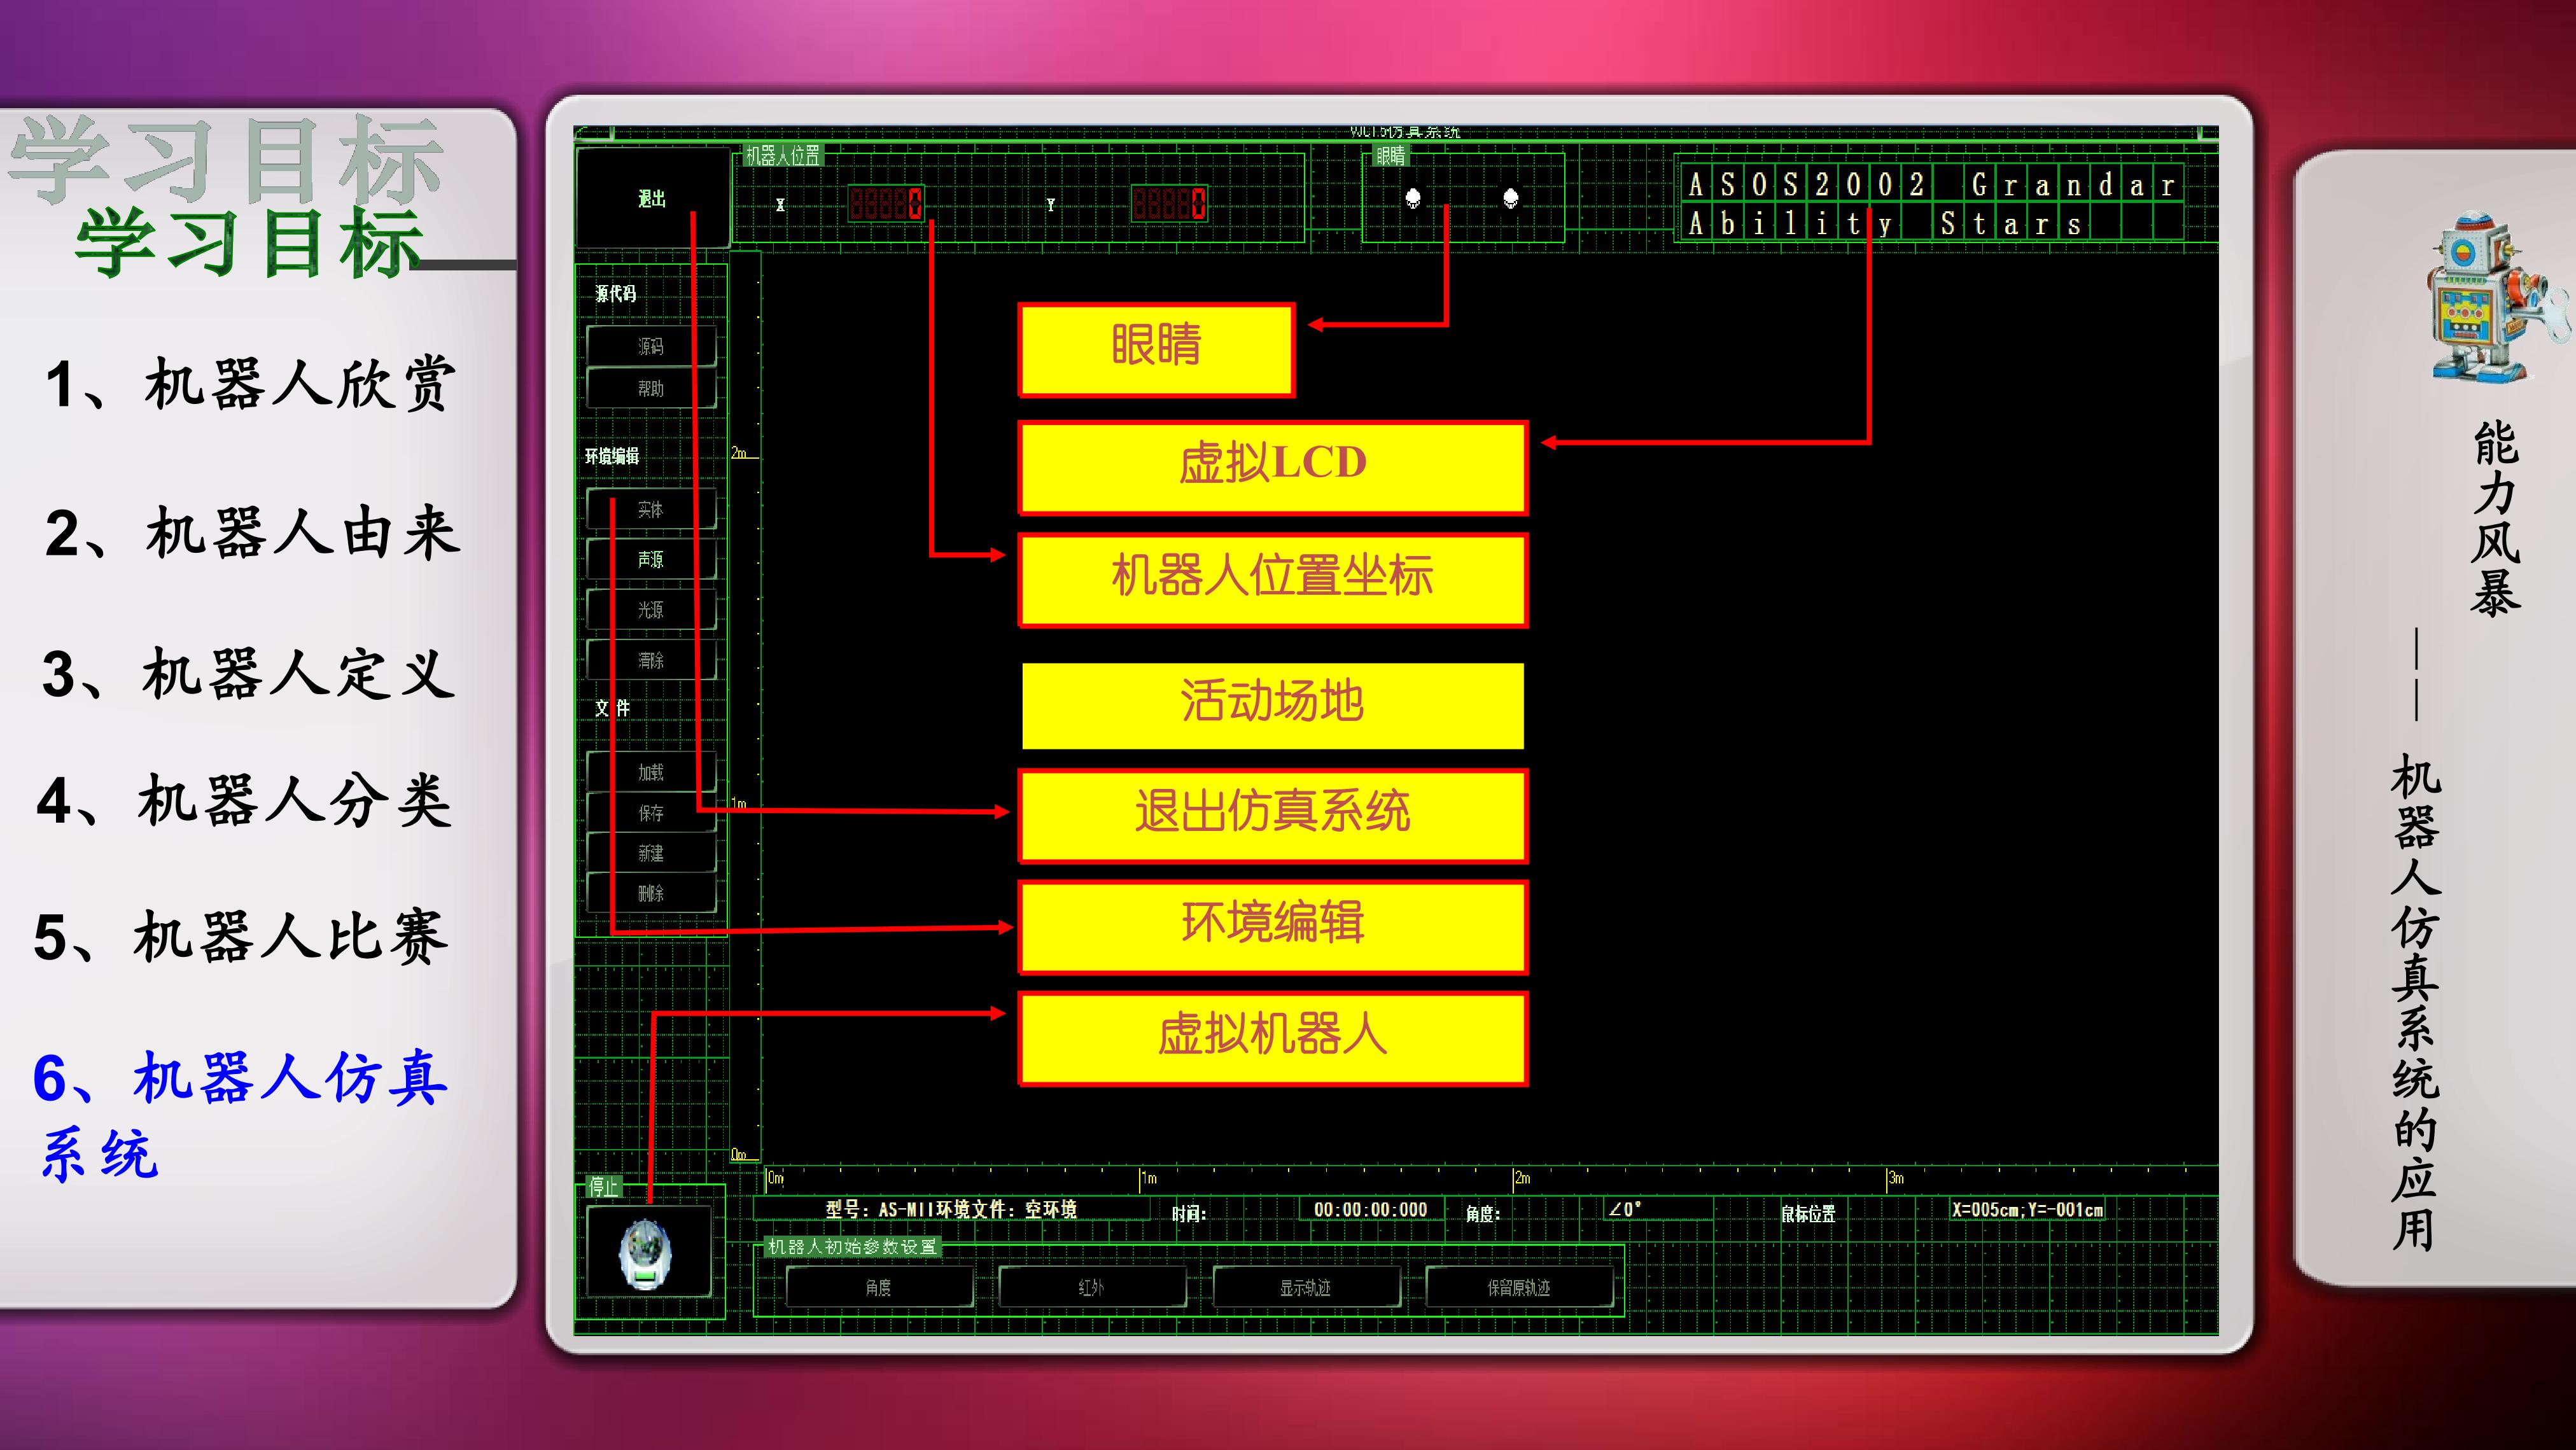Click the 保存 save file button

(651, 813)
